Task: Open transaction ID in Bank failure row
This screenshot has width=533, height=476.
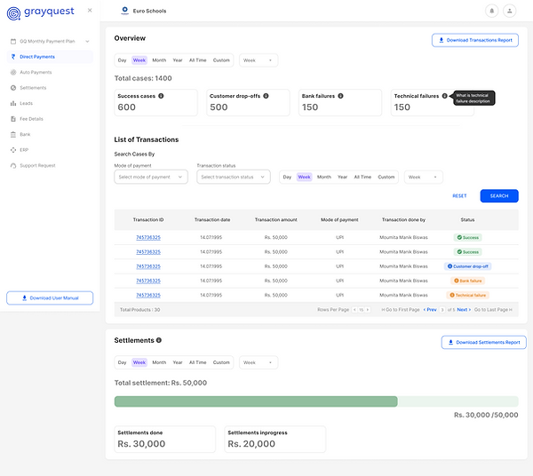Action: [x=148, y=281]
